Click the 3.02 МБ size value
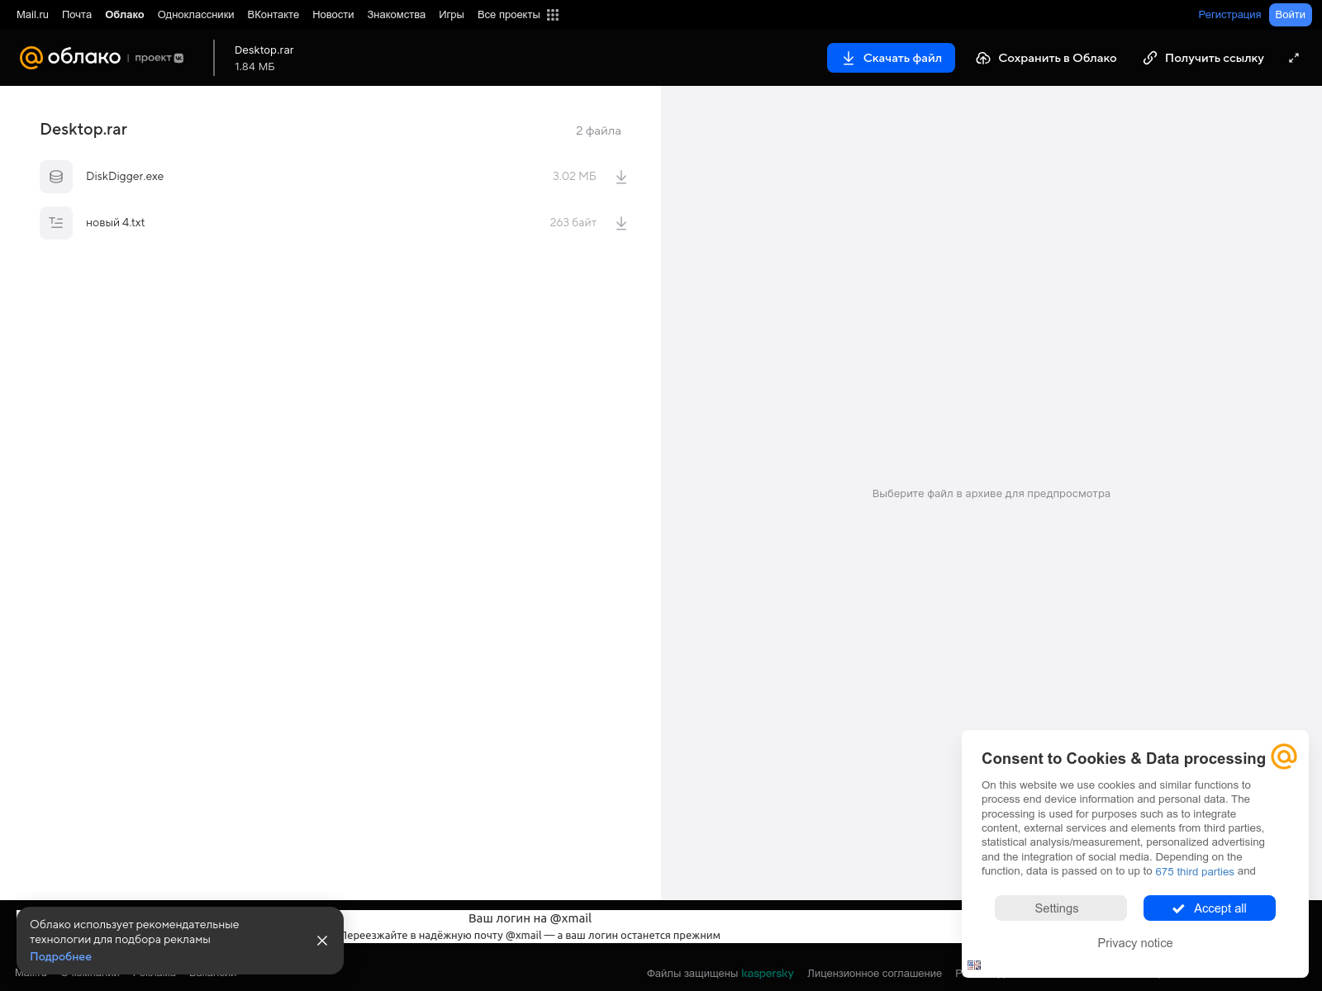The image size is (1322, 991). [x=574, y=177]
